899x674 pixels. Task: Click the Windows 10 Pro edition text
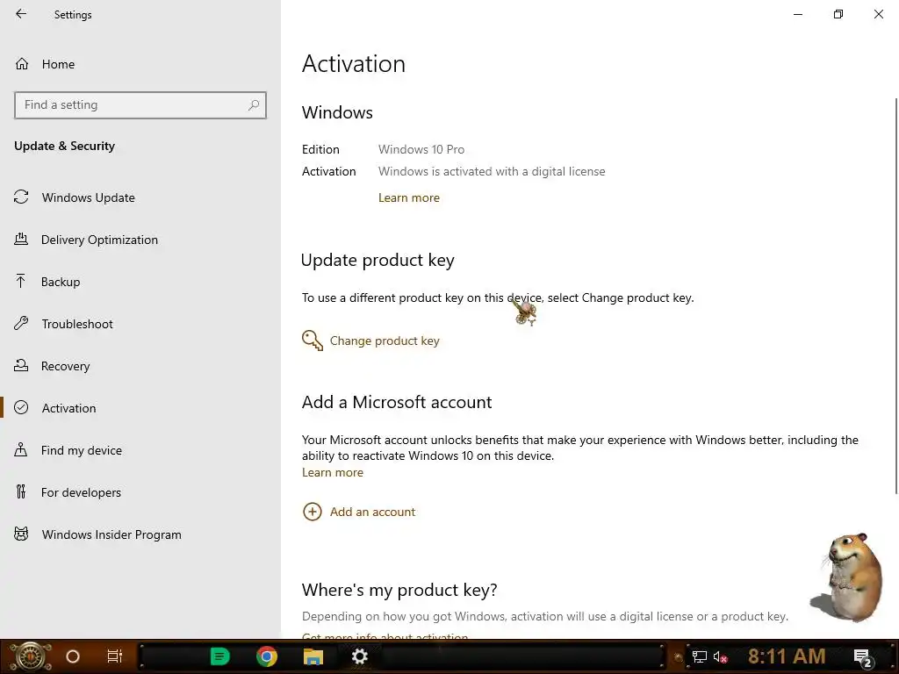click(421, 149)
